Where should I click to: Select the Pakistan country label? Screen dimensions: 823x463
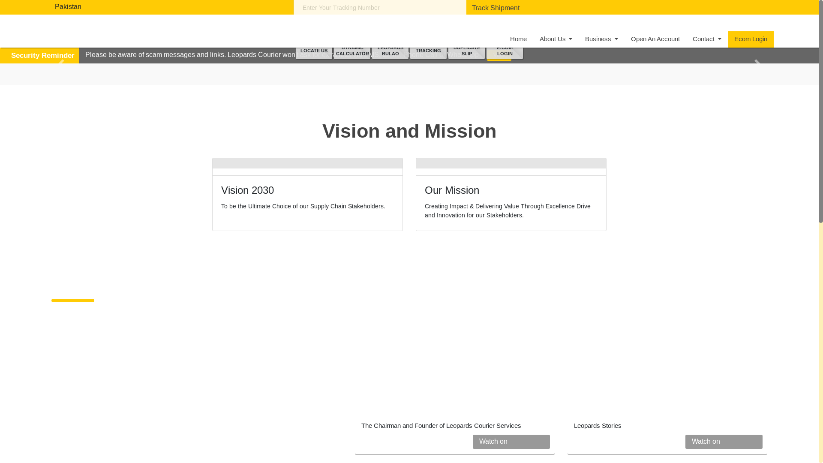pyautogui.click(x=68, y=7)
